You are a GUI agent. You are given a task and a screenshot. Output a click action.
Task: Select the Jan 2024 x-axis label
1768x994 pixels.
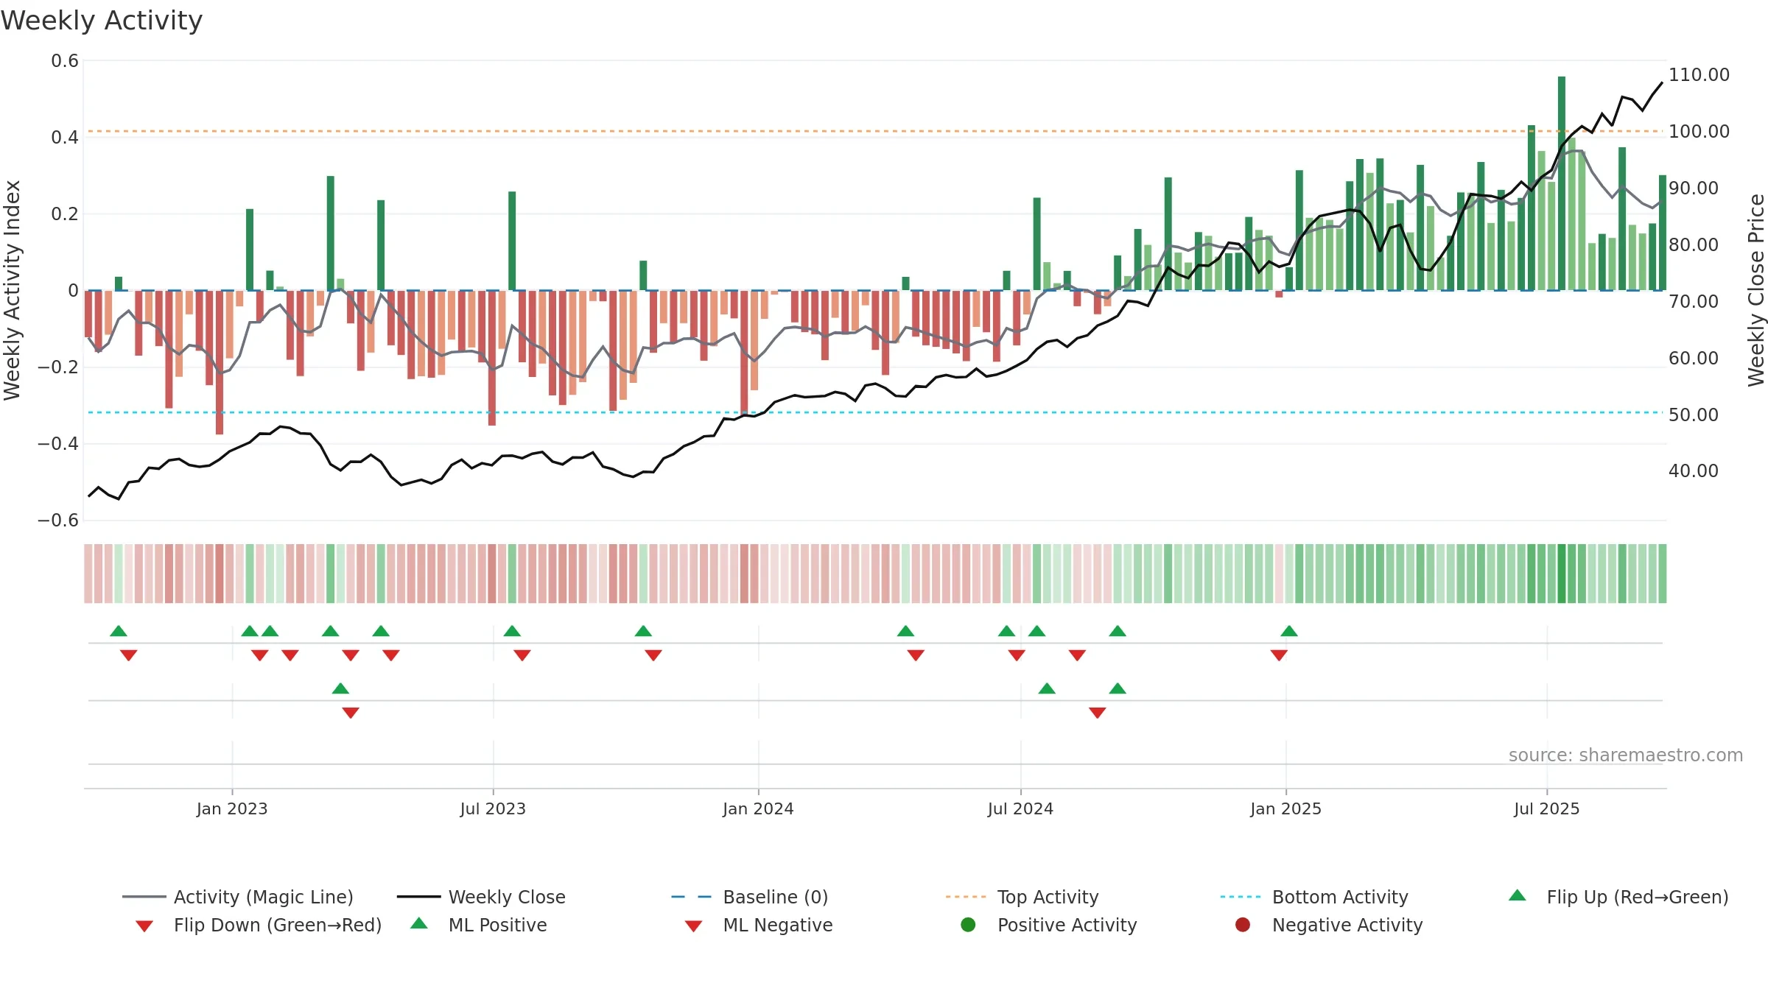(758, 808)
